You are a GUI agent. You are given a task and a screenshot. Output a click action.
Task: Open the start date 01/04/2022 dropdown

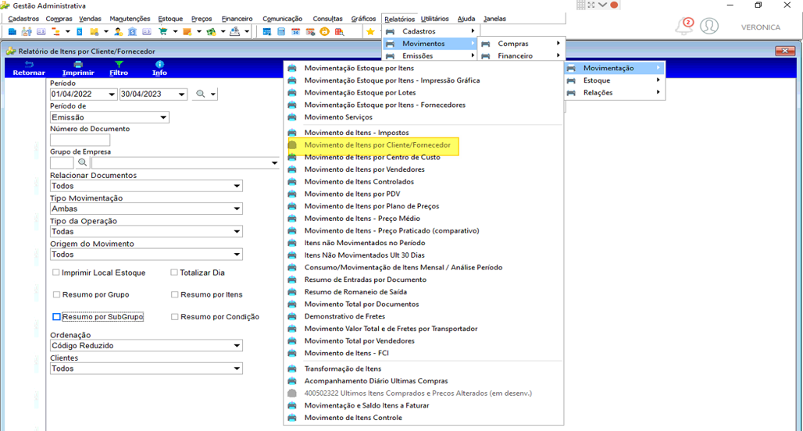coord(112,94)
